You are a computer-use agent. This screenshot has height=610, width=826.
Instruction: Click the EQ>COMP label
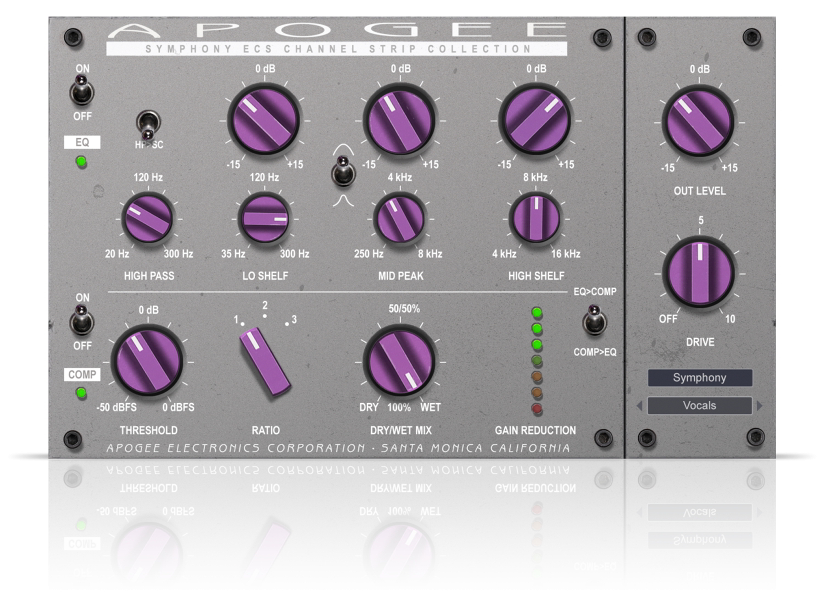point(595,291)
